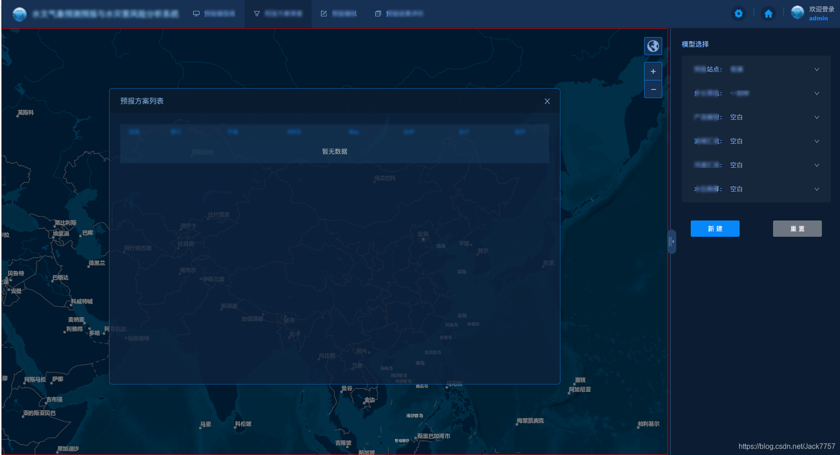Click the 帕利基尔 label on the map

pyautogui.click(x=649, y=424)
